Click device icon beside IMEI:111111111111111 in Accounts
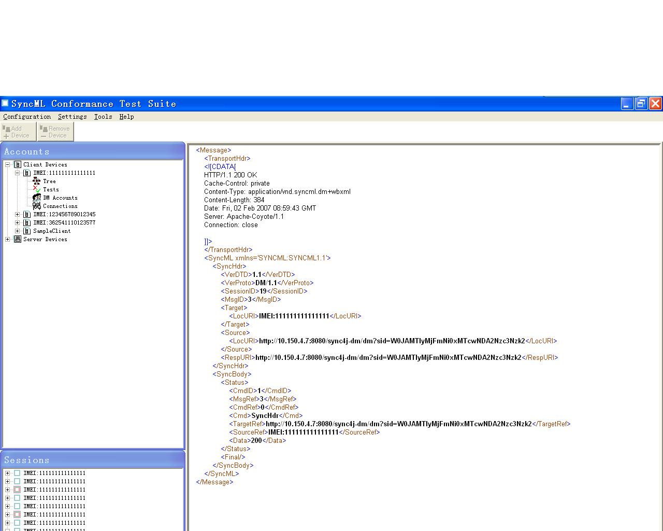Viewport: 663px width, 531px height. [27, 173]
